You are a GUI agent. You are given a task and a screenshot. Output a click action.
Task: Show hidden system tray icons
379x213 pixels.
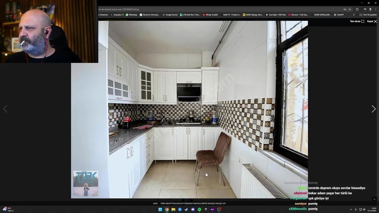[x=351, y=209]
